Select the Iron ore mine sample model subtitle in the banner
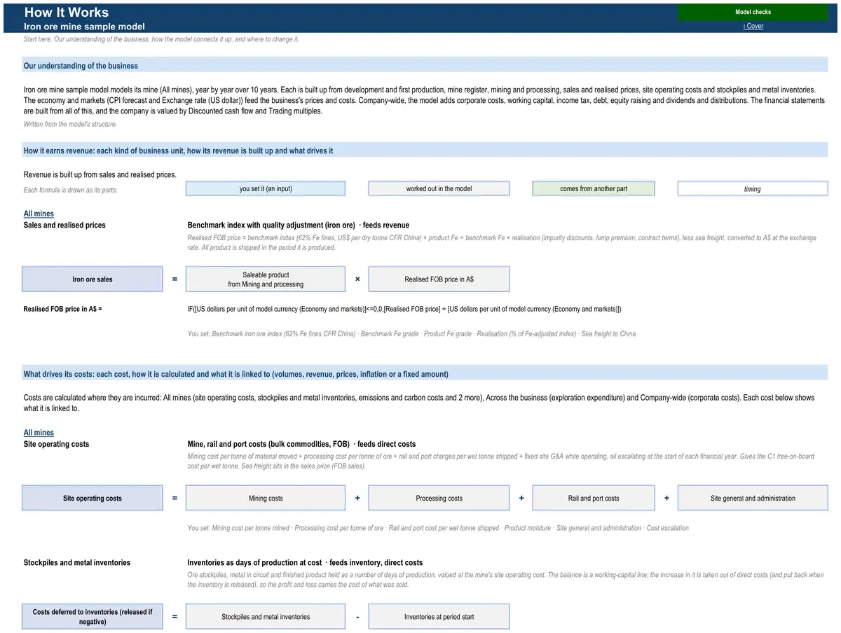Image resolution: width=841 pixels, height=633 pixels. point(84,27)
